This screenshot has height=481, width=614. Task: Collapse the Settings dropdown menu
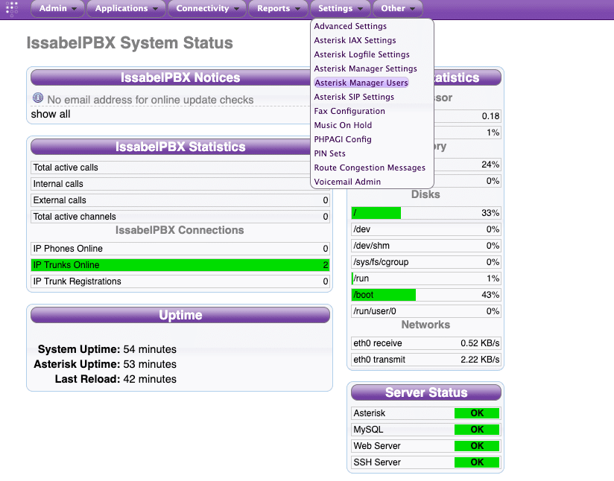coord(340,9)
